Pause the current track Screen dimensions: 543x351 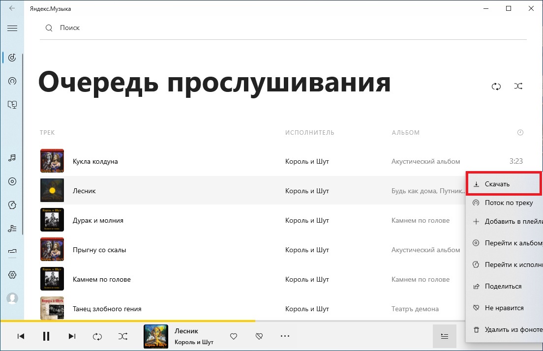tap(46, 336)
